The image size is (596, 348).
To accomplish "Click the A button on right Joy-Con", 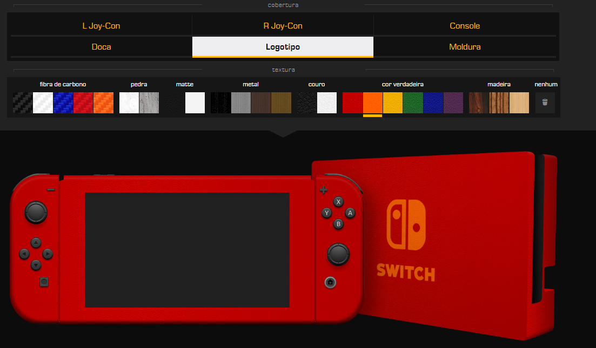I will tap(350, 213).
